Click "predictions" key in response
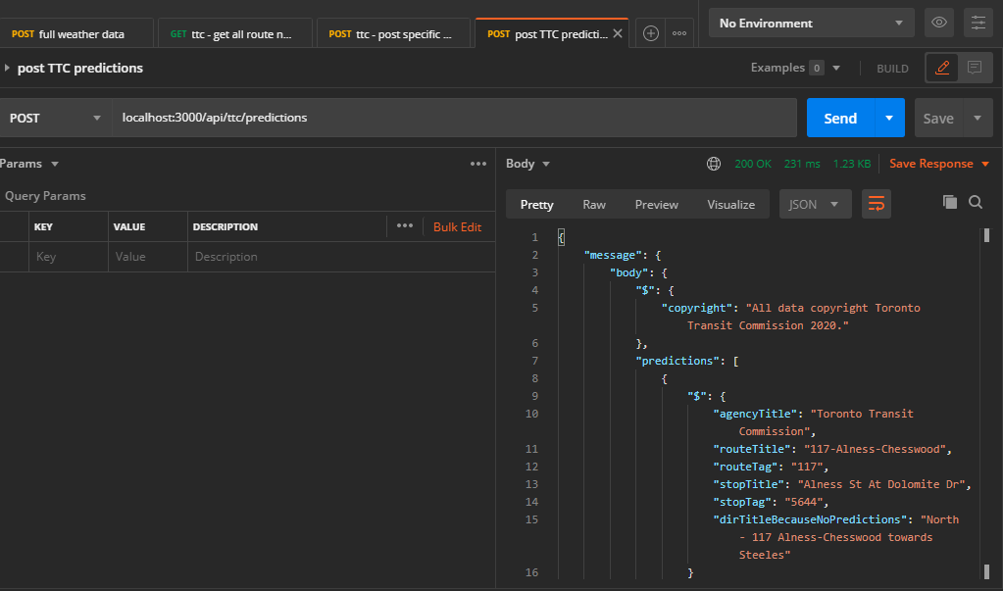This screenshot has height=591, width=1003. pyautogui.click(x=677, y=361)
